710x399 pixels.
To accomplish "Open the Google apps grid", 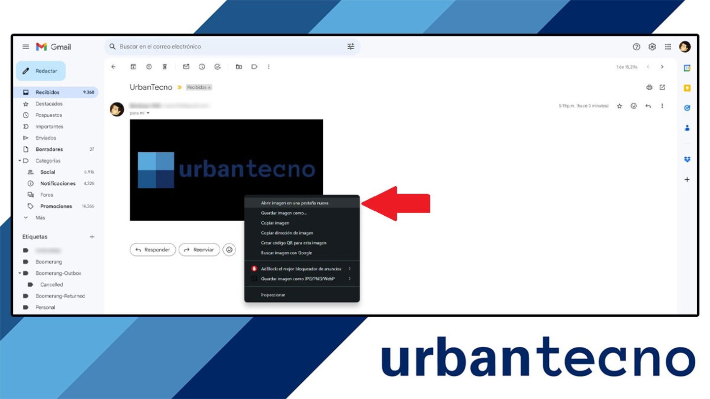I will [668, 47].
